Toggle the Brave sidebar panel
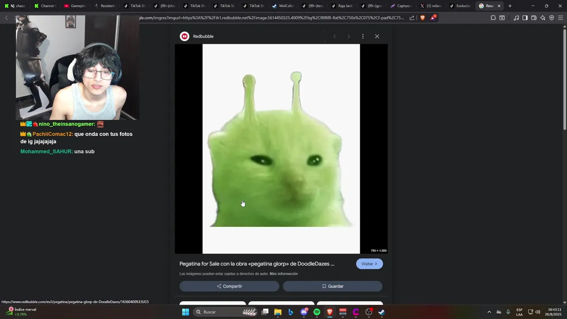Image resolution: width=567 pixels, height=319 pixels. [525, 18]
